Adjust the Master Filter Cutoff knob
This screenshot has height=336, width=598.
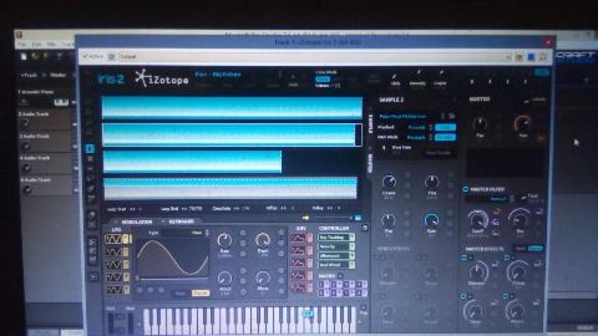point(478,220)
